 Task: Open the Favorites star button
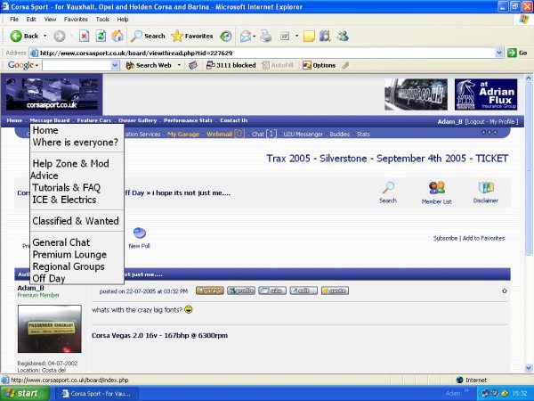tap(192, 36)
